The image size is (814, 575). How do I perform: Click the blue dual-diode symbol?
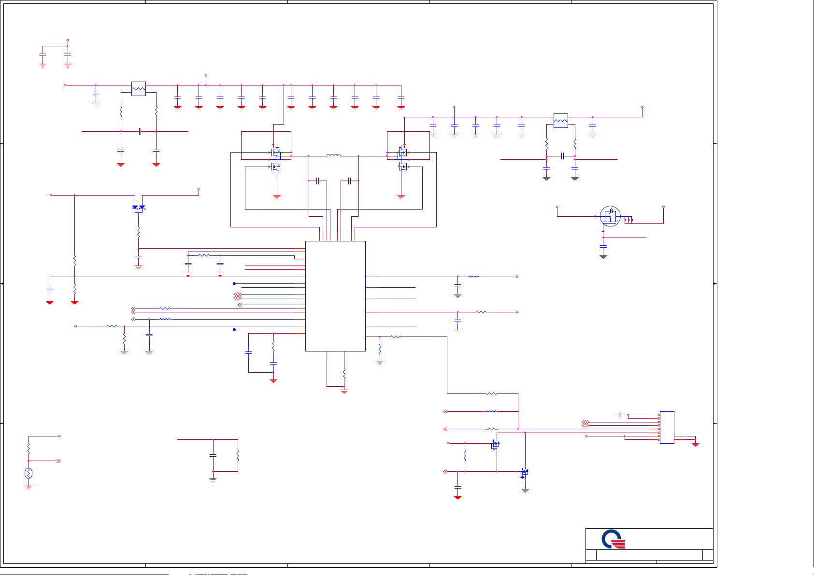click(x=138, y=208)
